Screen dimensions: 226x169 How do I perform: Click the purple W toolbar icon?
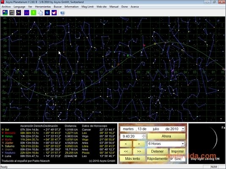tap(27, 13)
